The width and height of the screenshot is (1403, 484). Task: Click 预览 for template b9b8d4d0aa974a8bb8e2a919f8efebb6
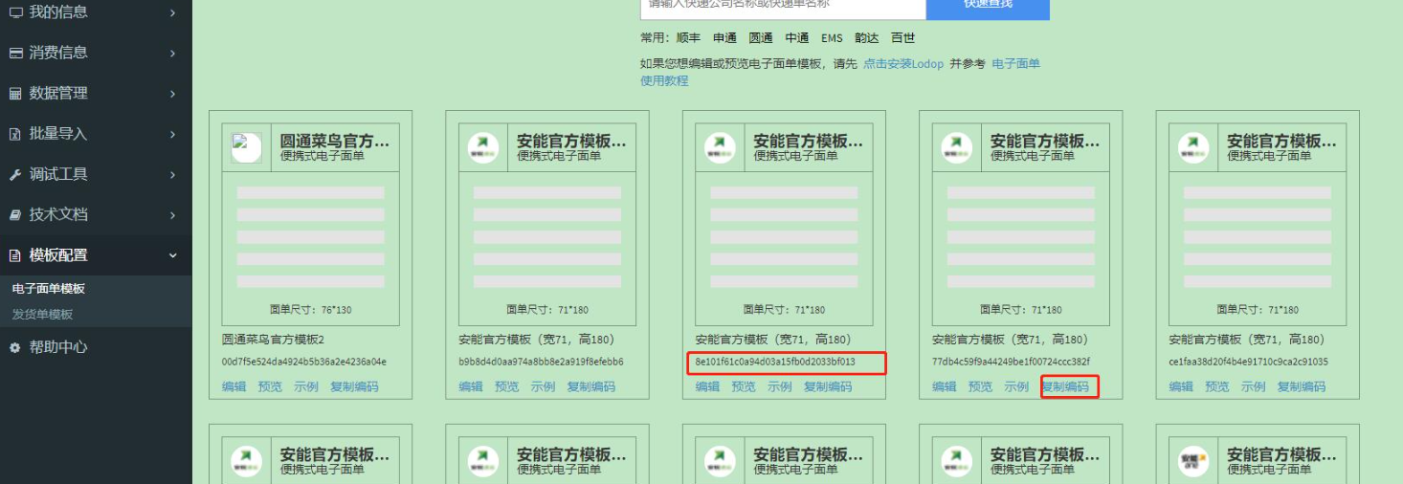pos(507,387)
